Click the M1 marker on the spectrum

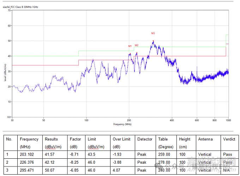click(x=130, y=46)
